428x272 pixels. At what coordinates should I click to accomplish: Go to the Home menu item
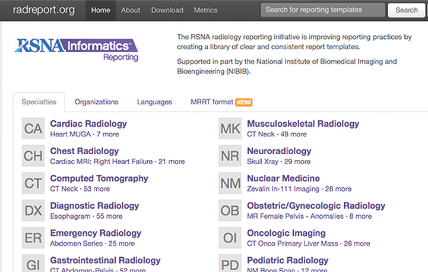coord(101,10)
